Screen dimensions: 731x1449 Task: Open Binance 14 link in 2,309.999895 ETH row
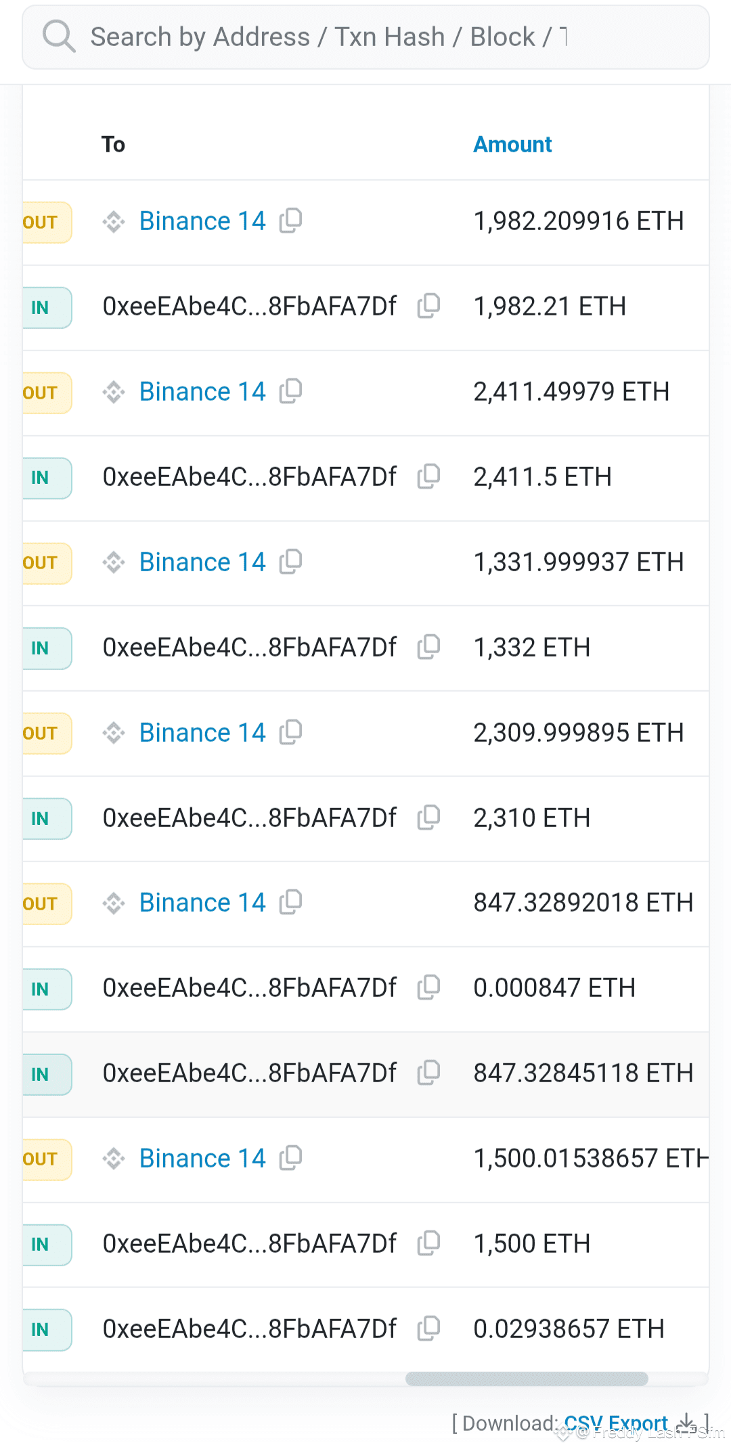[202, 732]
